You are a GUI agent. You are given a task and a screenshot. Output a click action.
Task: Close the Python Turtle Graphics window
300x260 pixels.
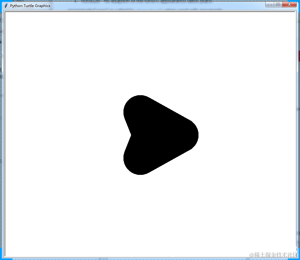point(289,4)
